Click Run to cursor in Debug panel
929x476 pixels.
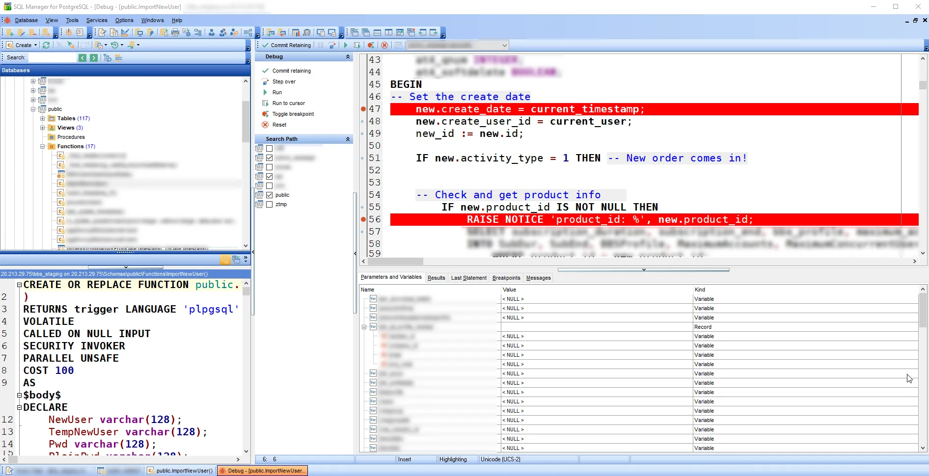pyautogui.click(x=288, y=103)
